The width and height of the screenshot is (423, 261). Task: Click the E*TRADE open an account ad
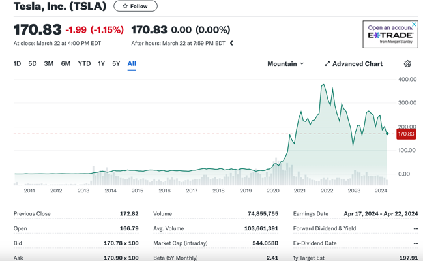point(390,35)
